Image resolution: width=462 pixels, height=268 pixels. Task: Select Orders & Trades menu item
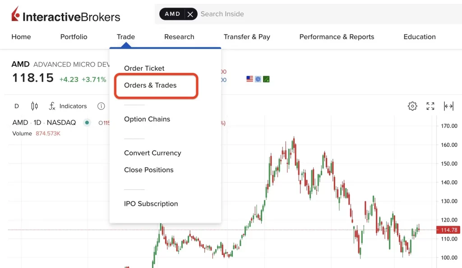click(150, 85)
